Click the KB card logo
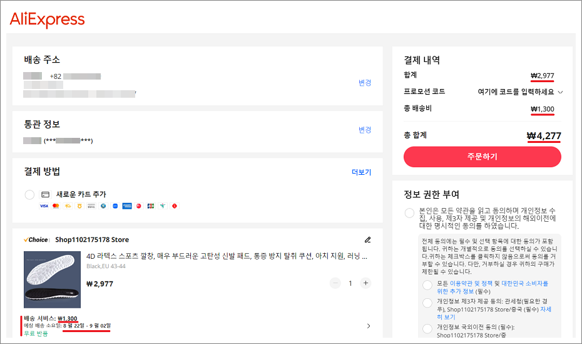Viewport: 582px width, 344px height. [x=68, y=206]
